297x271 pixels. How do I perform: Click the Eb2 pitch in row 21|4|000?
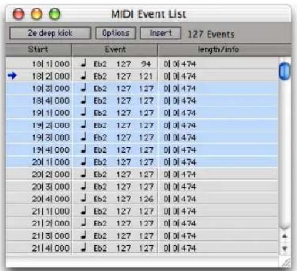100,248
